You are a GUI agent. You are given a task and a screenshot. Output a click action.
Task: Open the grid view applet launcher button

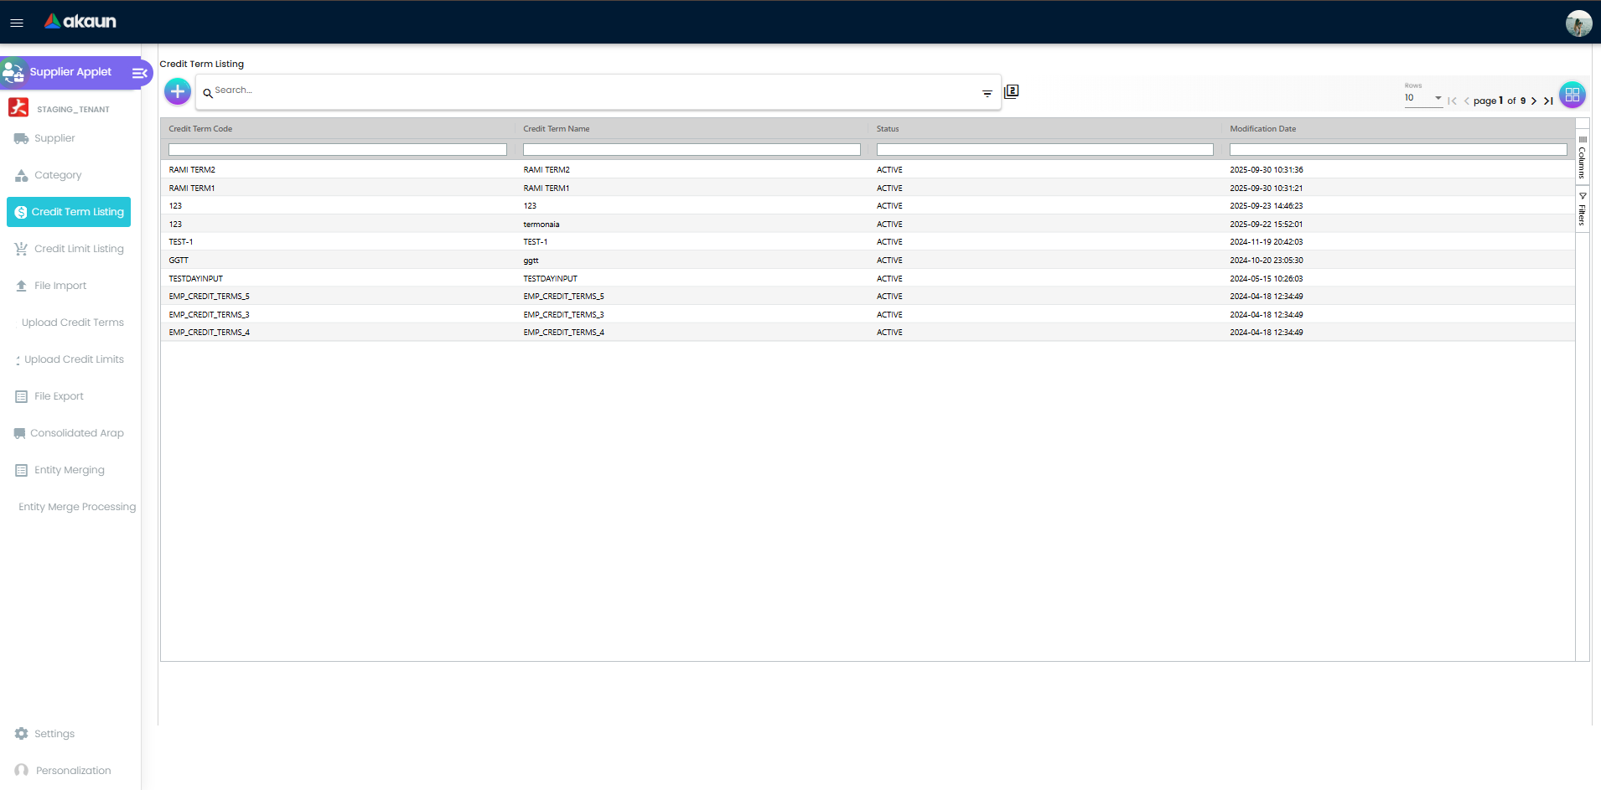pyautogui.click(x=1572, y=95)
